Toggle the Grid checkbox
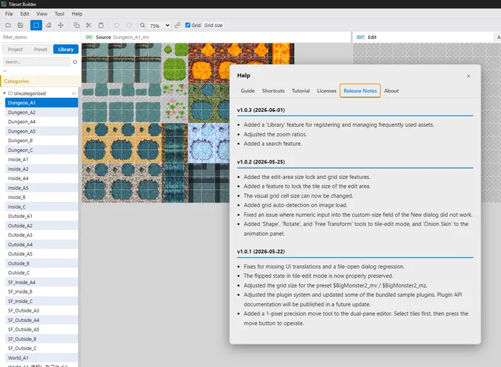Image resolution: width=501 pixels, height=367 pixels. coord(188,25)
